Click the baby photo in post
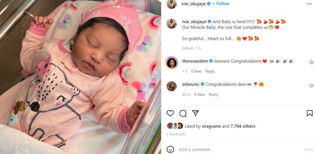 (x=81, y=77)
